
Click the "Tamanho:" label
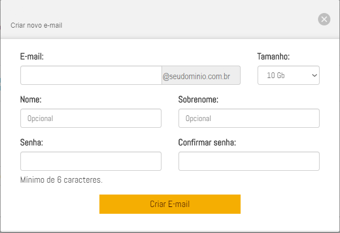(x=273, y=57)
